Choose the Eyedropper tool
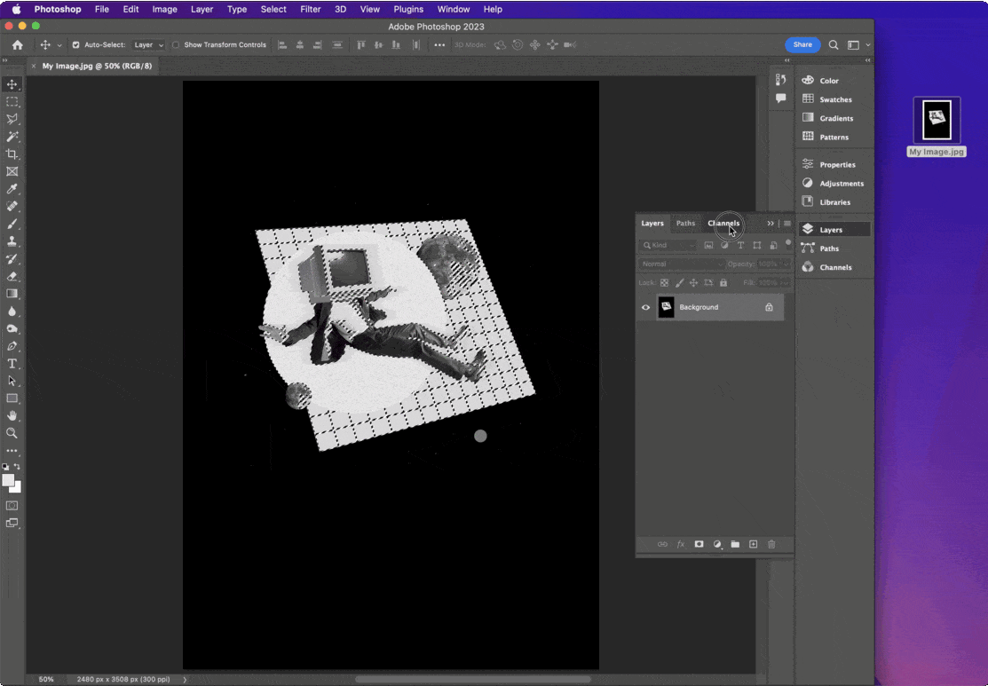This screenshot has width=988, height=686. click(x=12, y=189)
